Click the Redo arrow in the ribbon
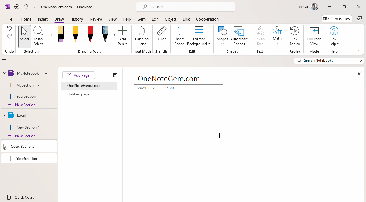The image size is (366, 202). click(9, 36)
